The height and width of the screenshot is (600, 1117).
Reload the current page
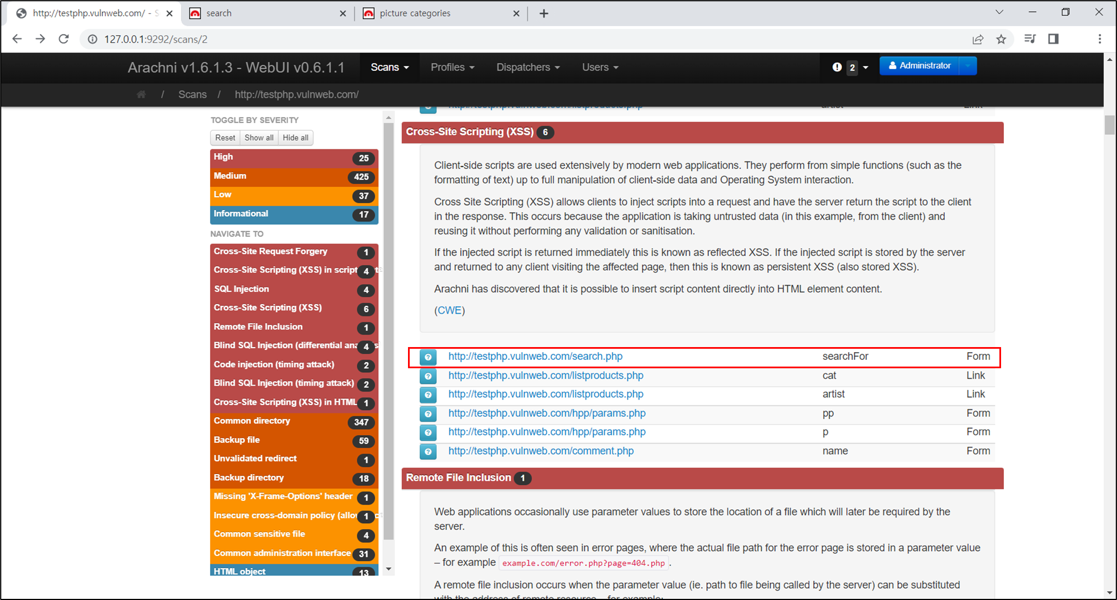[x=64, y=39]
